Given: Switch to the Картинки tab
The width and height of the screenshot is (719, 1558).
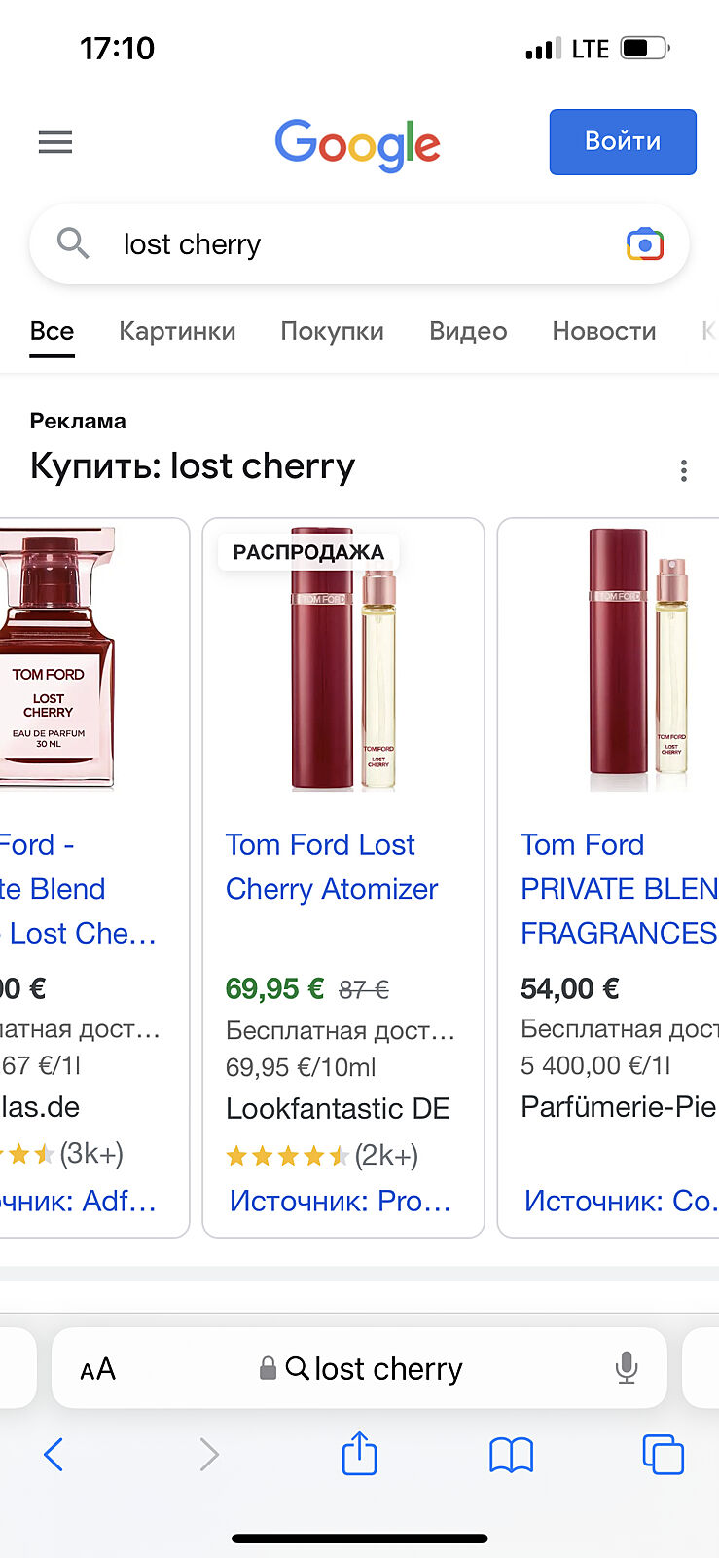Looking at the screenshot, I should point(177,331).
